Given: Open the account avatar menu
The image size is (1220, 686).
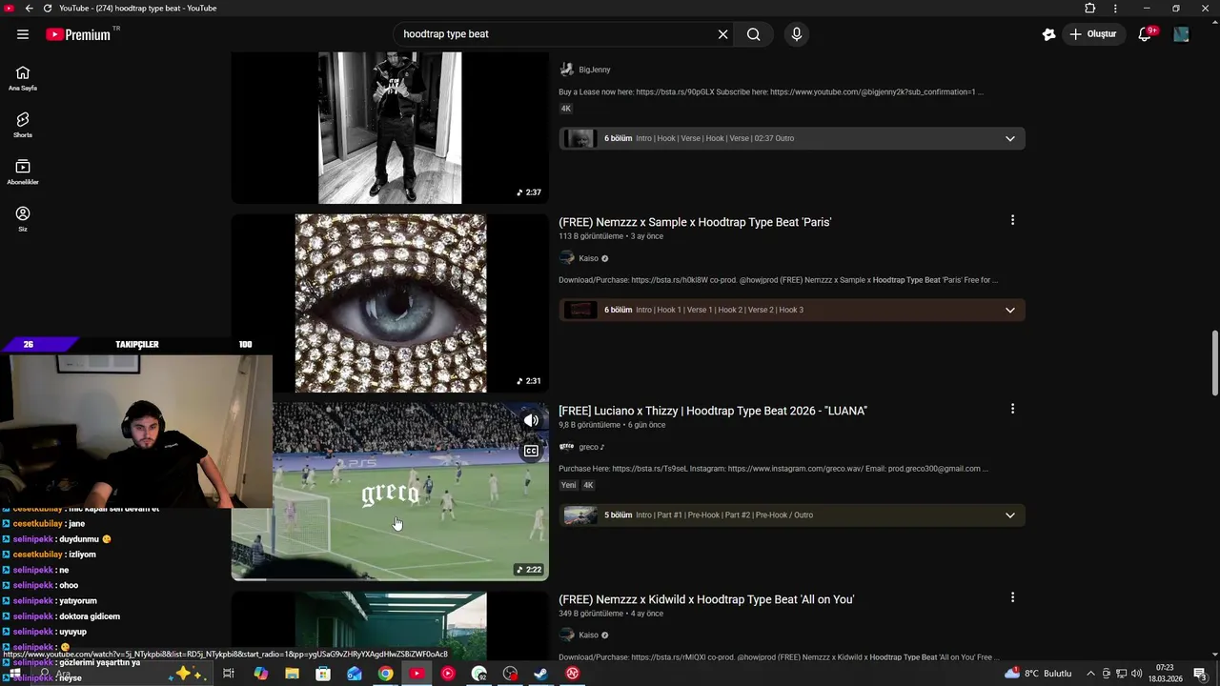Looking at the screenshot, I should click(x=1181, y=34).
